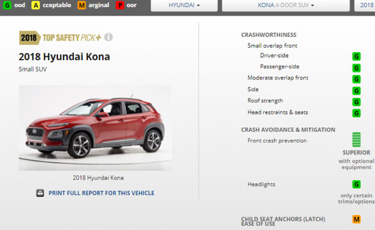This screenshot has width=375, height=230.
Task: Click the green Good legend badge
Action: pyautogui.click(x=7, y=5)
